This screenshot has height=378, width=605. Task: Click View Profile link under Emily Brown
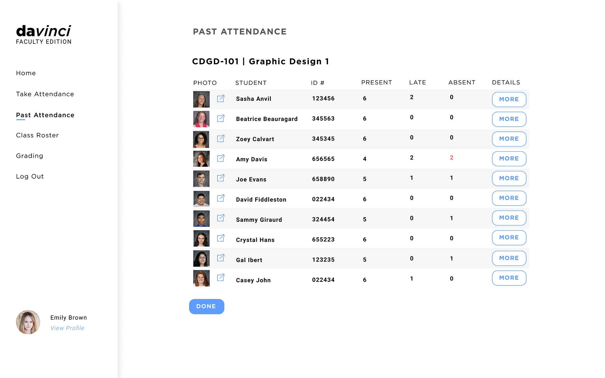click(67, 328)
